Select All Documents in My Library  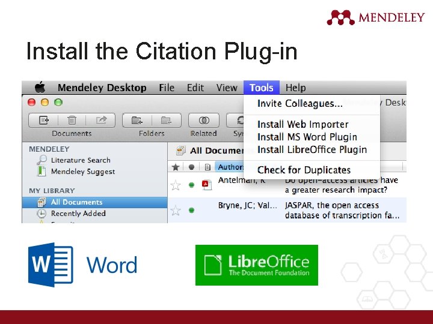point(95,202)
